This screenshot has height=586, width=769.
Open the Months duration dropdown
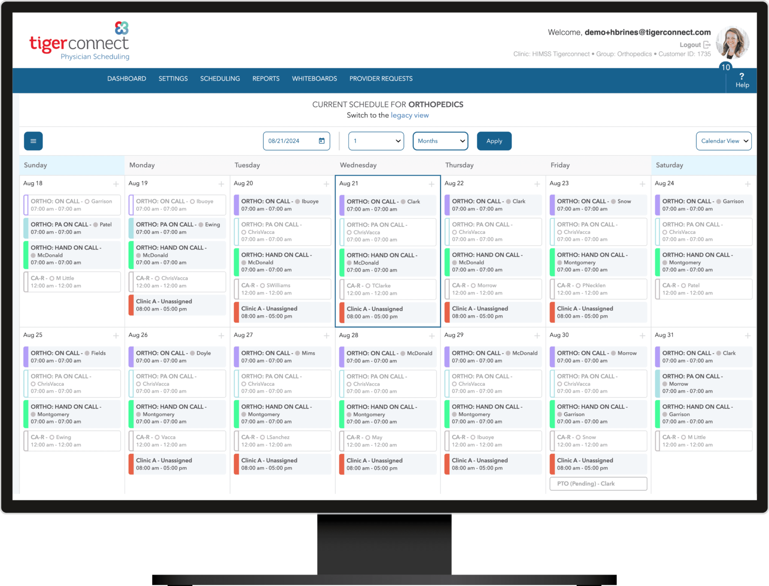440,141
